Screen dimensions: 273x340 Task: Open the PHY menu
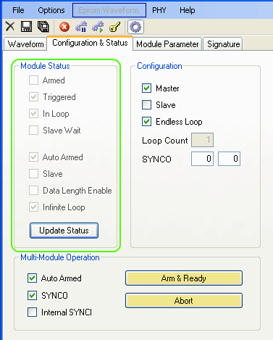tap(159, 10)
